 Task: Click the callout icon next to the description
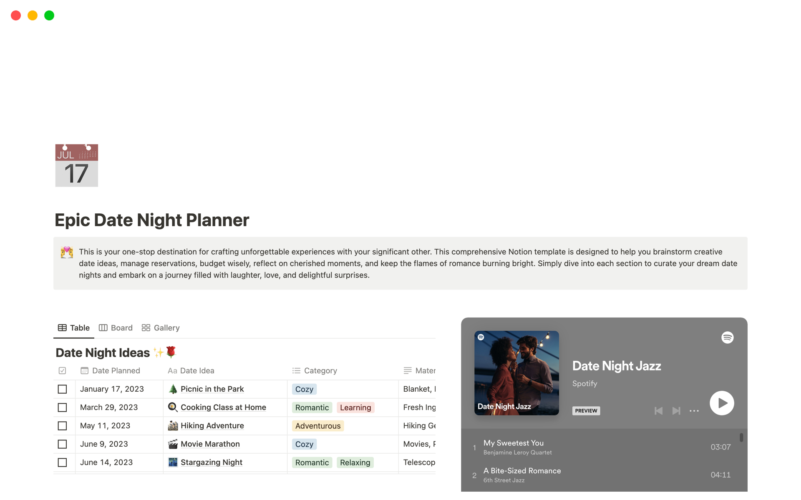66,252
